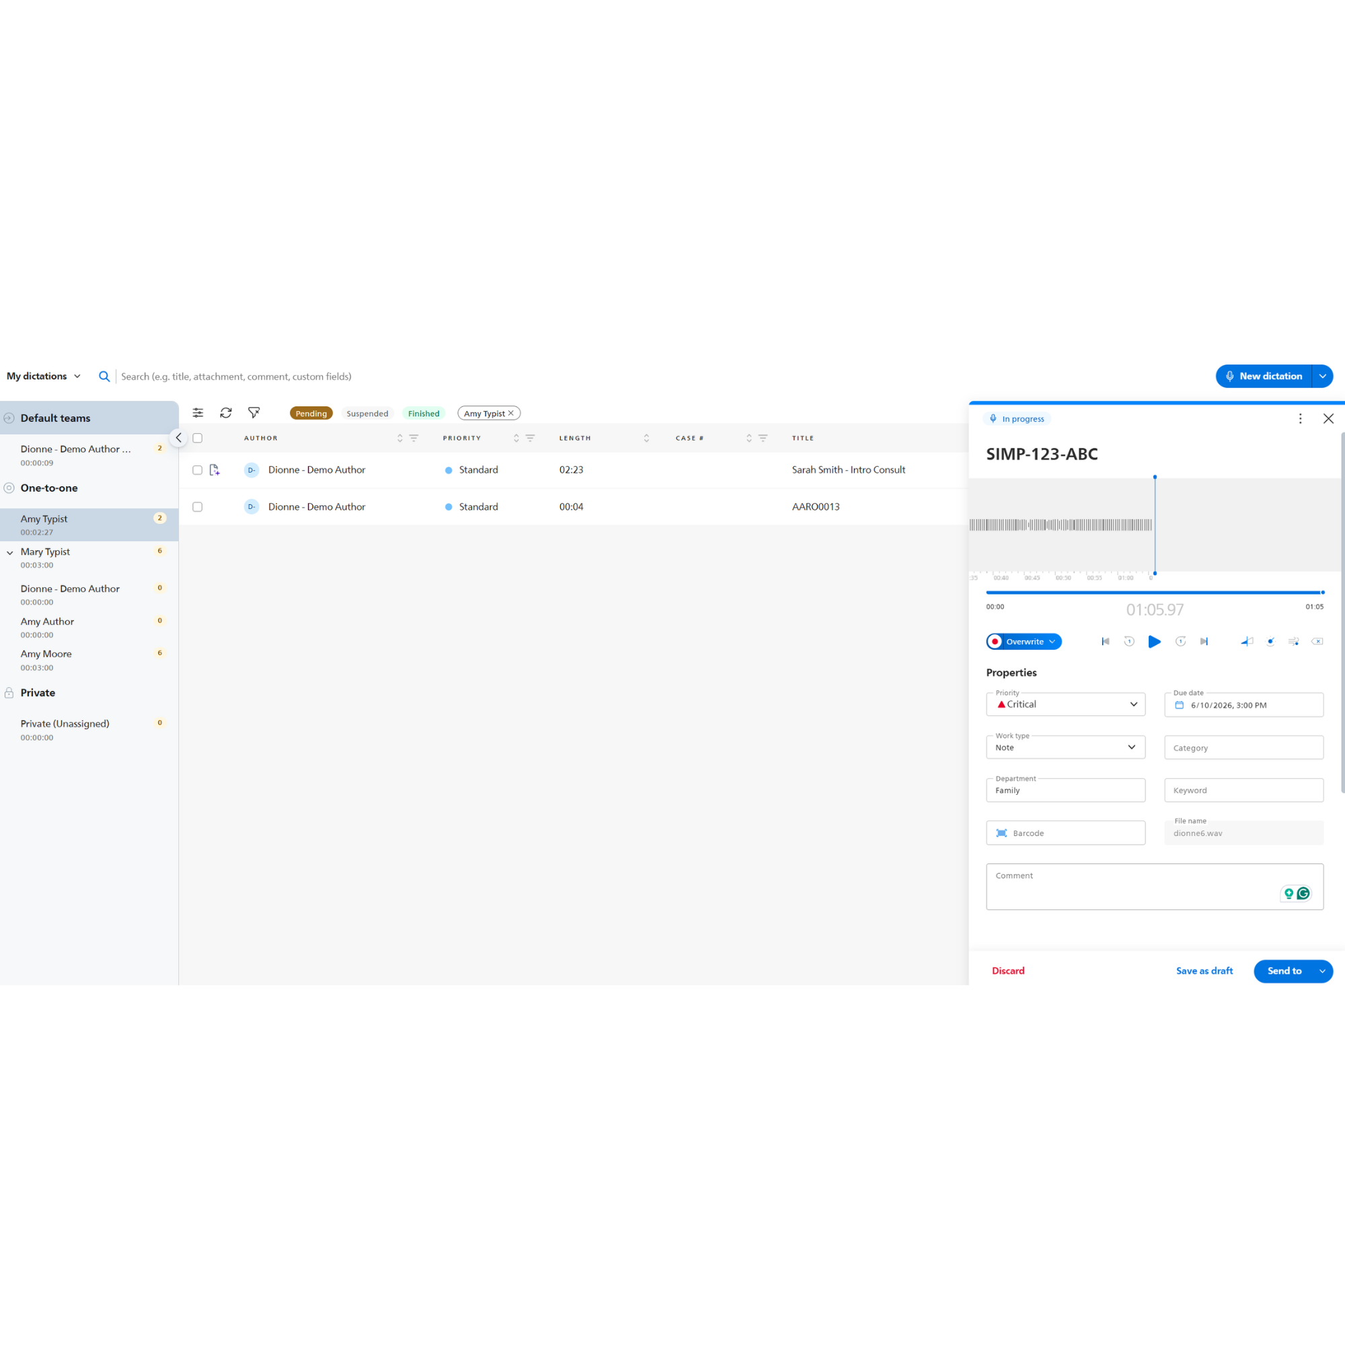1345x1345 pixels.
Task: Open the playback speed dial icon
Action: coord(1270,641)
